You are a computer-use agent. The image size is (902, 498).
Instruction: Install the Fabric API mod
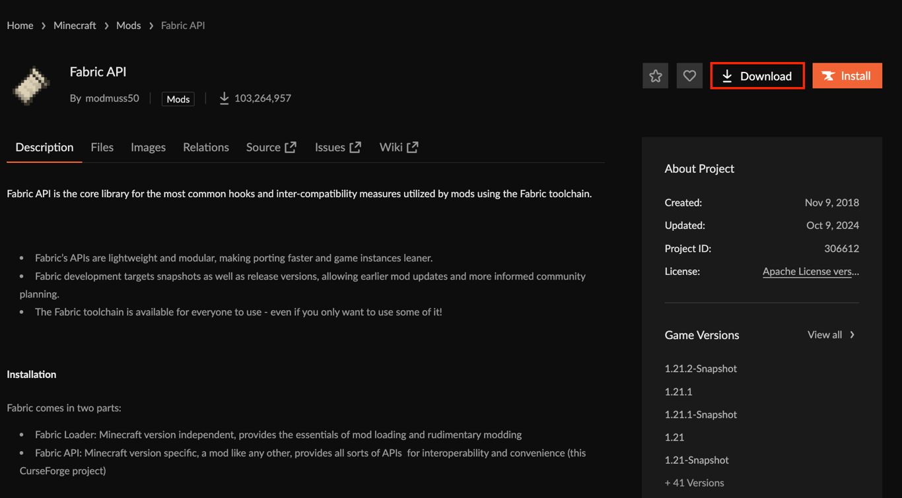847,75
